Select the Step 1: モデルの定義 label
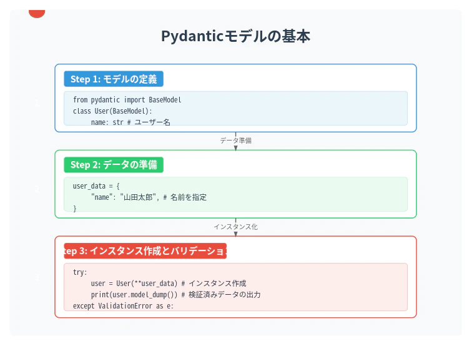Screen dimensions: 472x346 (x=114, y=79)
